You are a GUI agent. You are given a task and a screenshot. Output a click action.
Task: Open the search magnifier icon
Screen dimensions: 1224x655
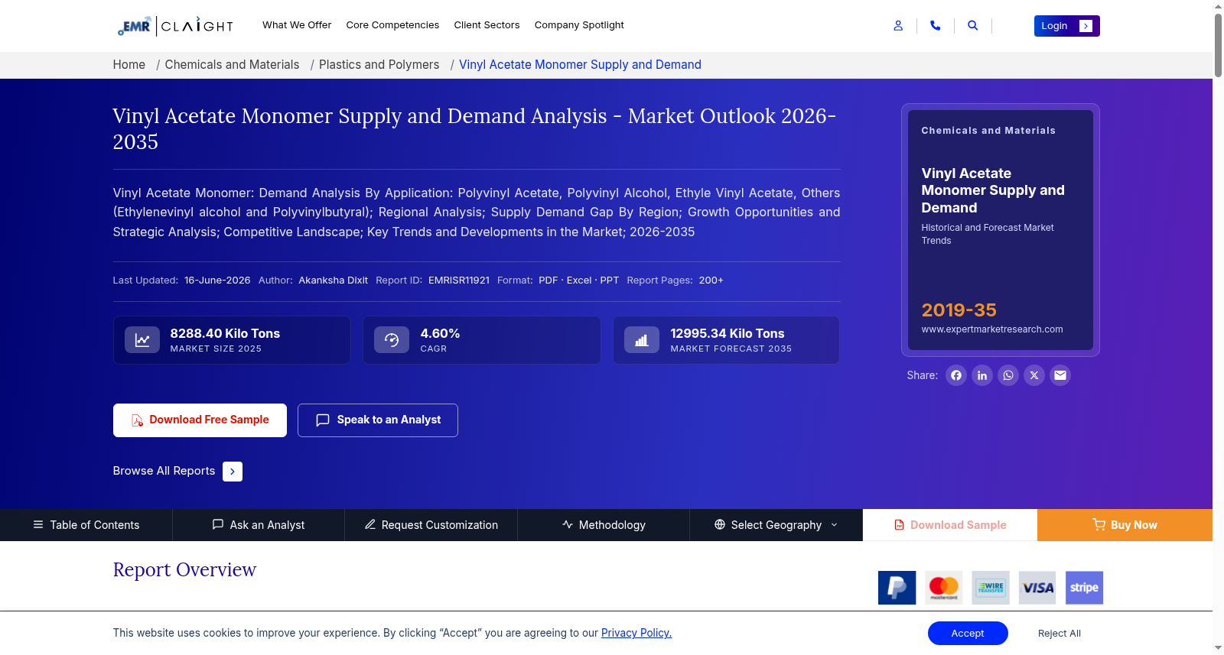972,25
